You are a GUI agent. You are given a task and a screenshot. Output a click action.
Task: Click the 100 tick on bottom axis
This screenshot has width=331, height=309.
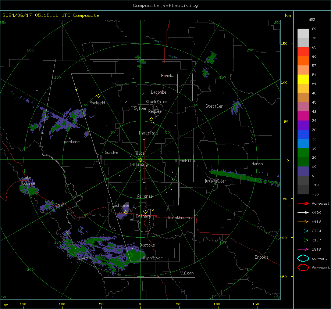tap(217, 304)
